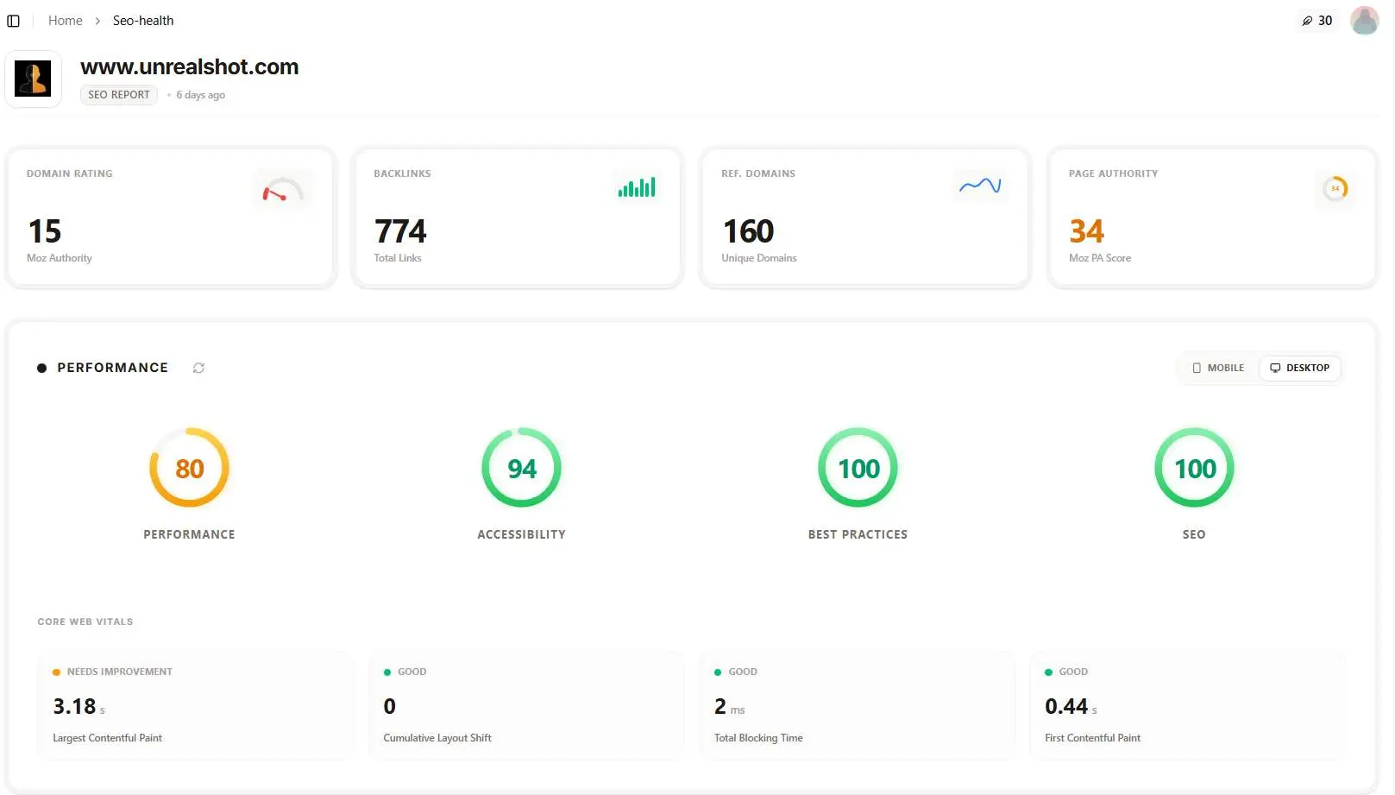Click the 'Total Links' label
This screenshot has width=1395, height=795.
pyautogui.click(x=398, y=258)
